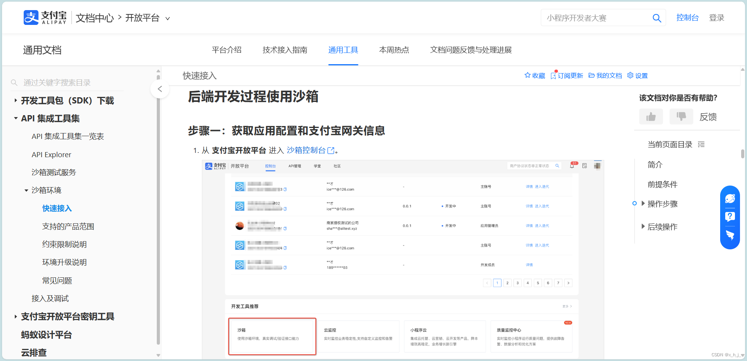The width and height of the screenshot is (747, 361).
Task: Select the 通用工具 tab
Action: click(x=343, y=50)
